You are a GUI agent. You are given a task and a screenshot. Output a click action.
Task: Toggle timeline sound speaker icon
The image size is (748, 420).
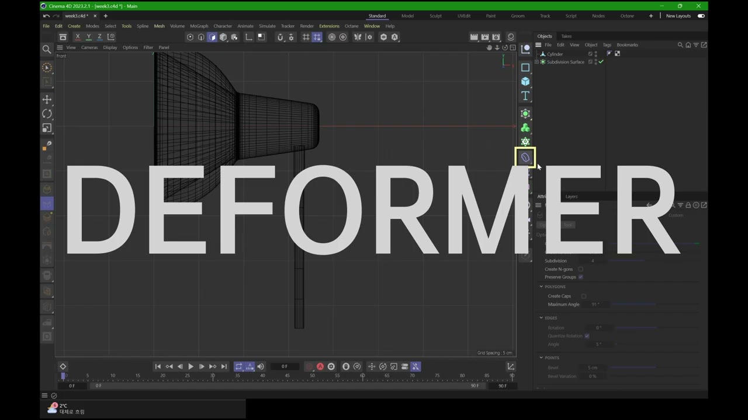pos(261,366)
